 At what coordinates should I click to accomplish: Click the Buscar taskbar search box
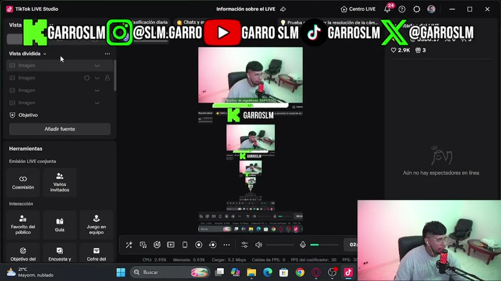(171, 272)
